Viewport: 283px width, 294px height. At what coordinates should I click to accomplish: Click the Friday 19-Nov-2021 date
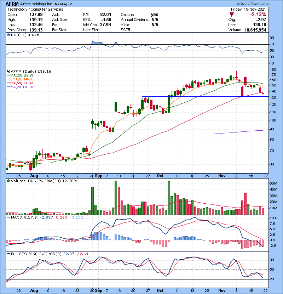click(x=248, y=9)
